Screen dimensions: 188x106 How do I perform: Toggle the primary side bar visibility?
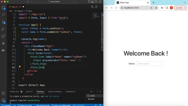click(x=89, y=1)
